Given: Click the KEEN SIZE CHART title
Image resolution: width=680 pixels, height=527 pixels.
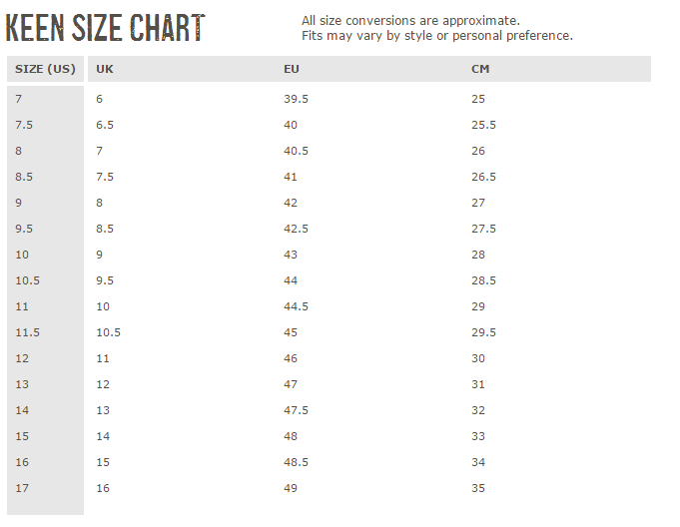Looking at the screenshot, I should [x=106, y=28].
